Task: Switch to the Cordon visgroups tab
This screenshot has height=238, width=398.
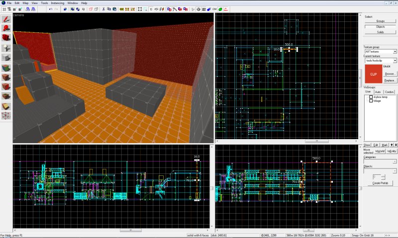Action: 389,92
